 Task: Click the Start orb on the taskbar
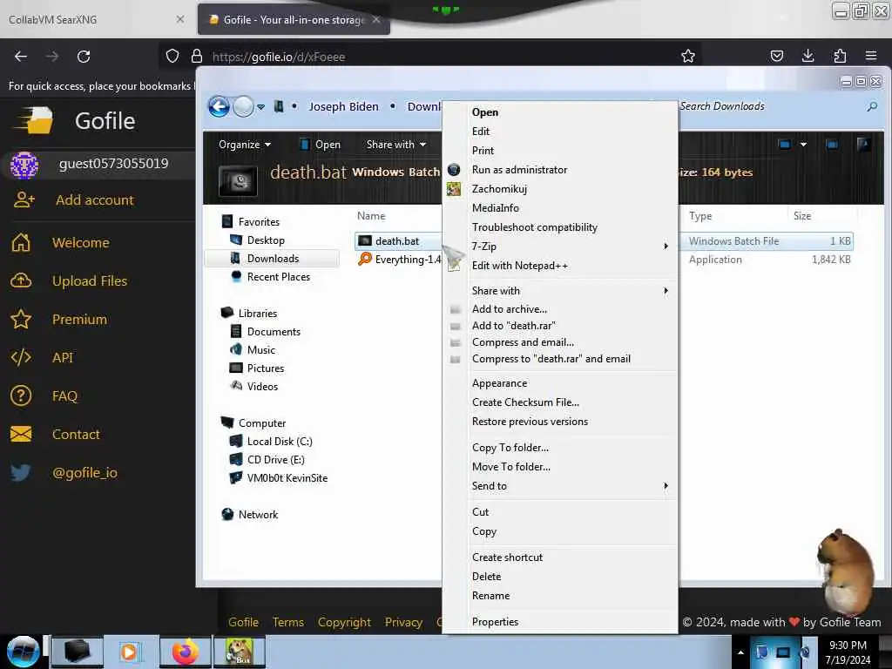(23, 652)
